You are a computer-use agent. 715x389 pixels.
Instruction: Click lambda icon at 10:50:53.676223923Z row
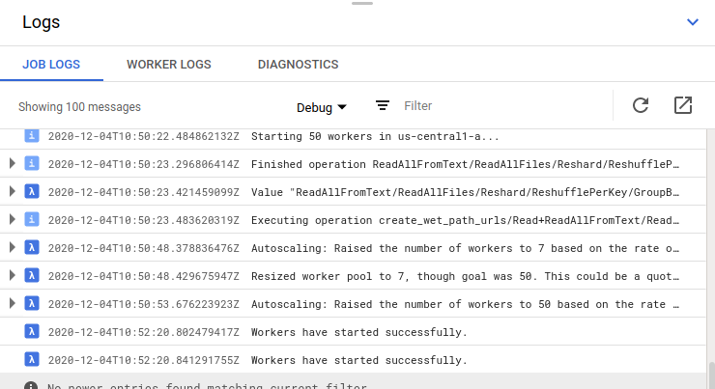32,303
